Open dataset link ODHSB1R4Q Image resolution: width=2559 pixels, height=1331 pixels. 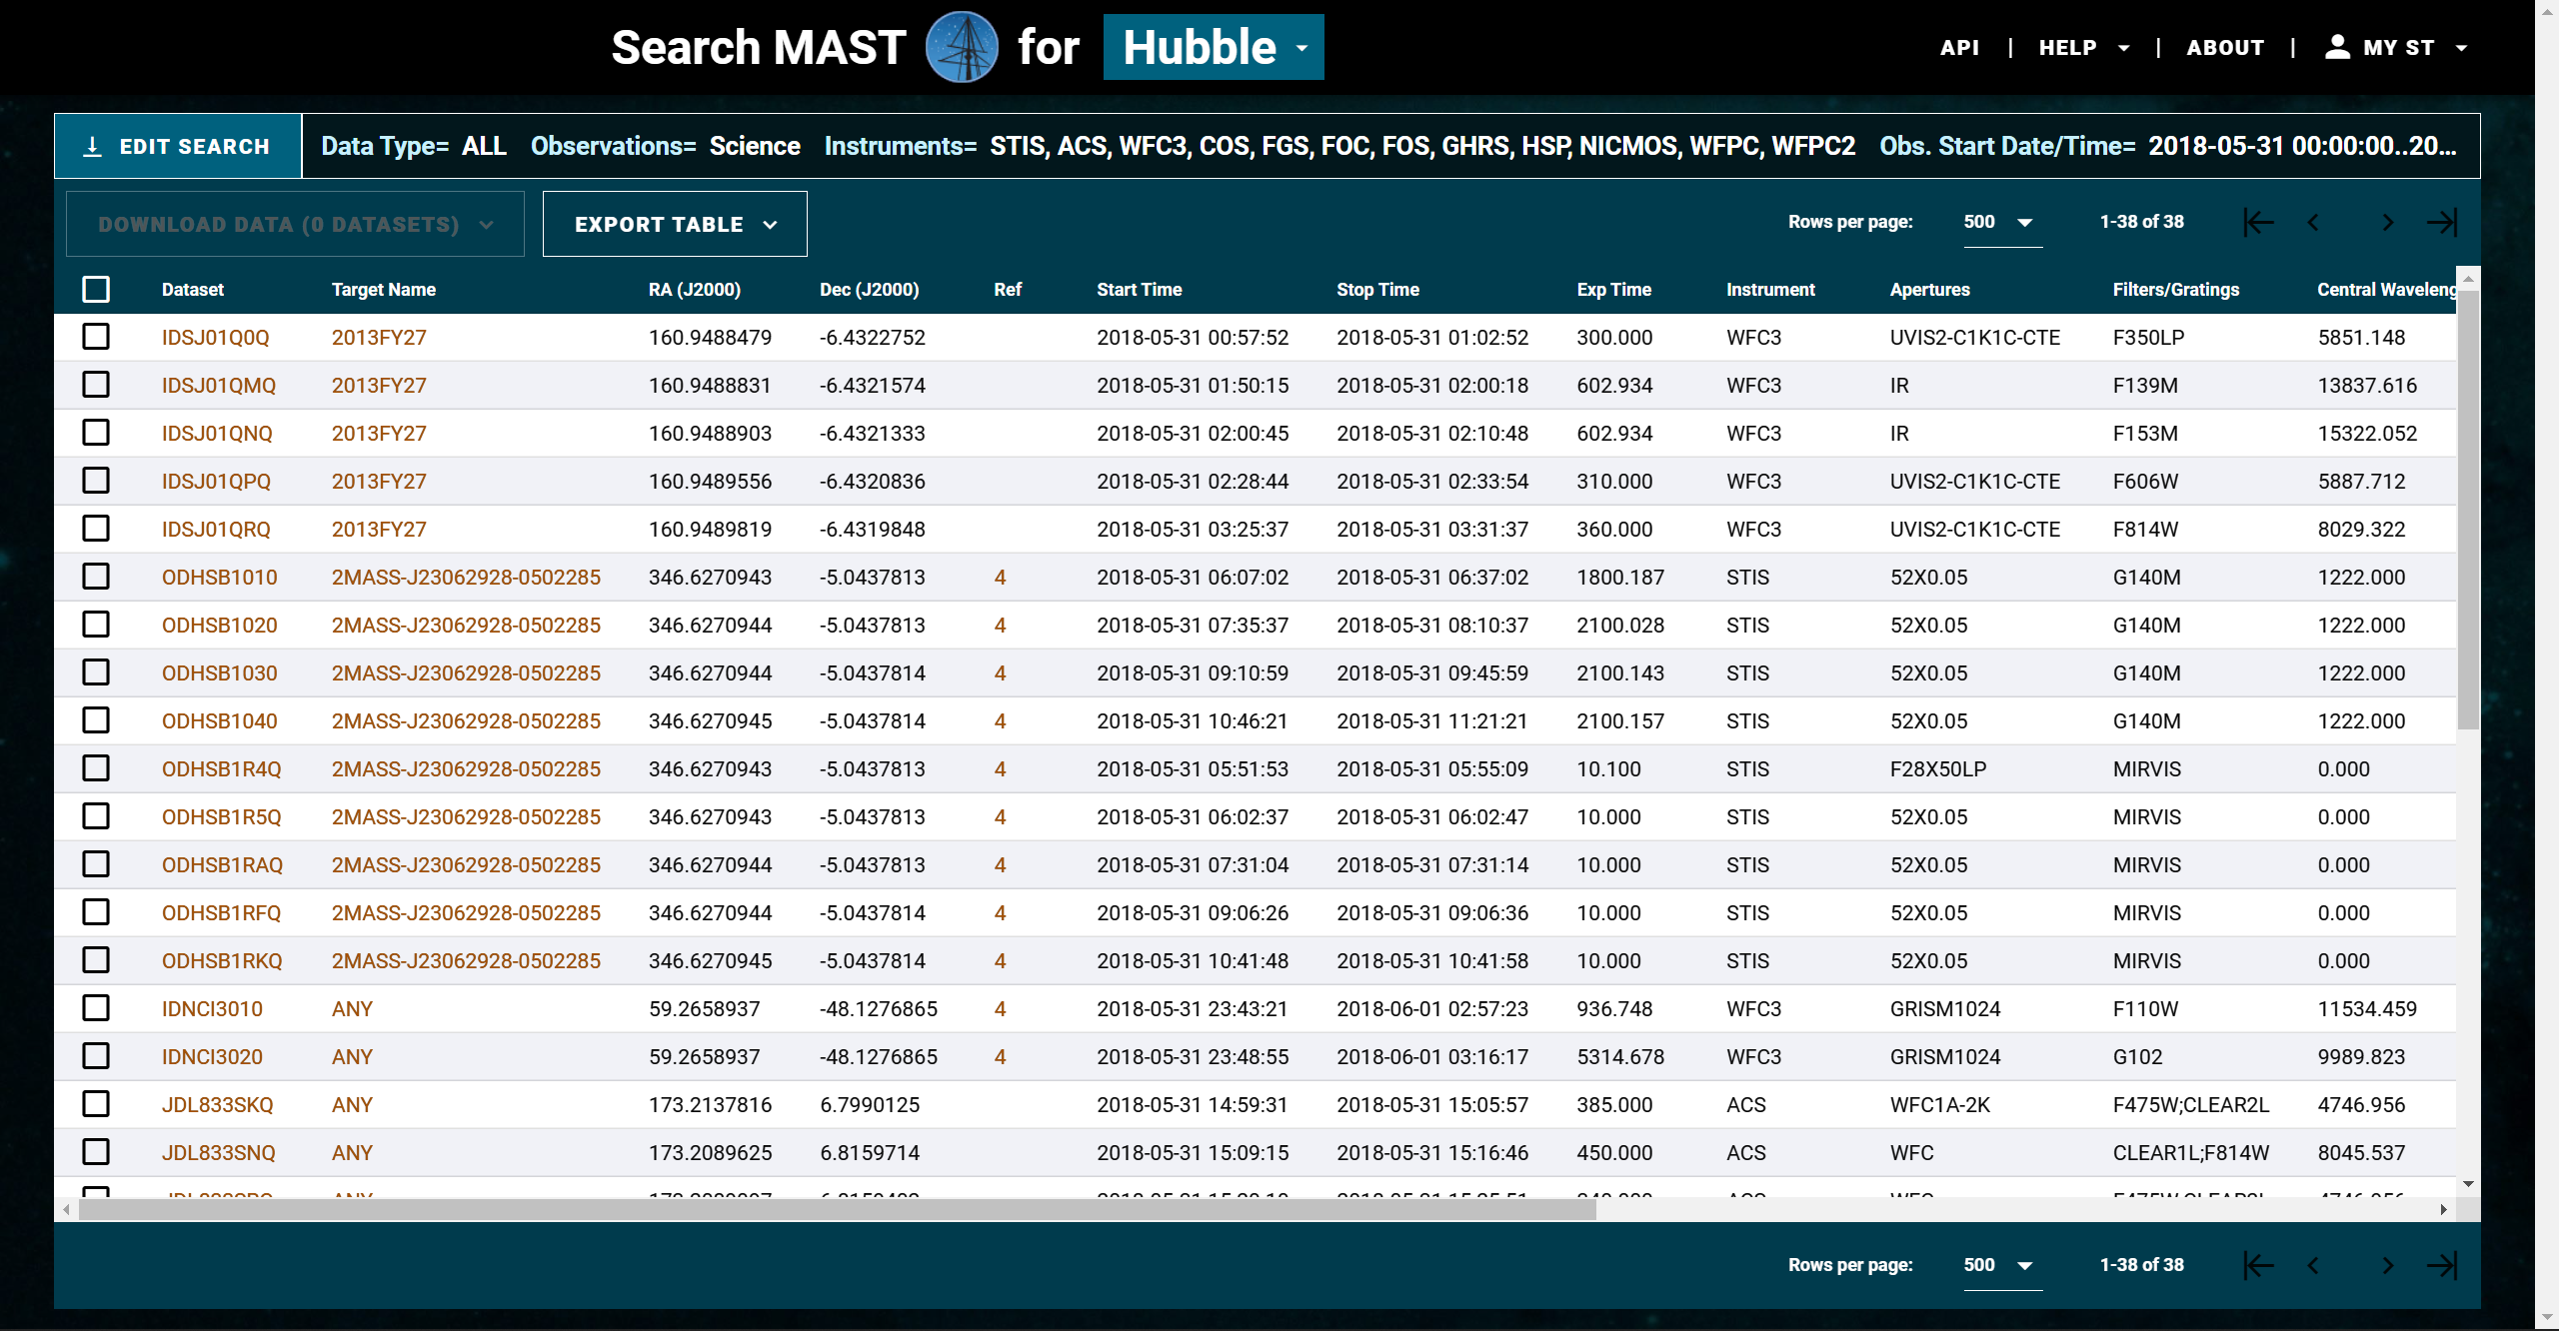(x=222, y=769)
